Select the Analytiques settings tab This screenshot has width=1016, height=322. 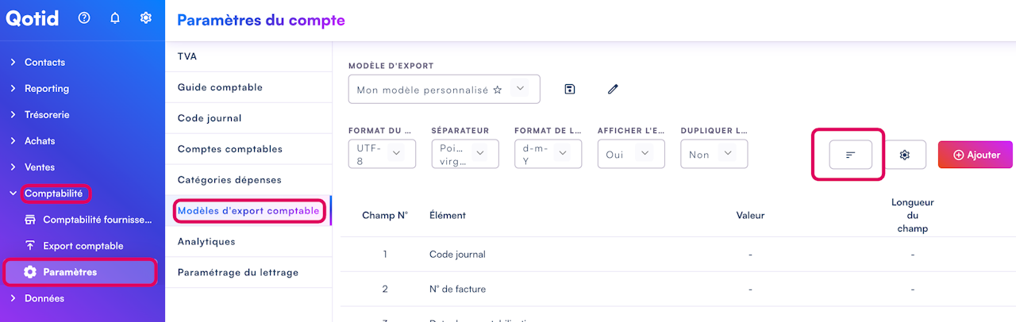tap(206, 241)
